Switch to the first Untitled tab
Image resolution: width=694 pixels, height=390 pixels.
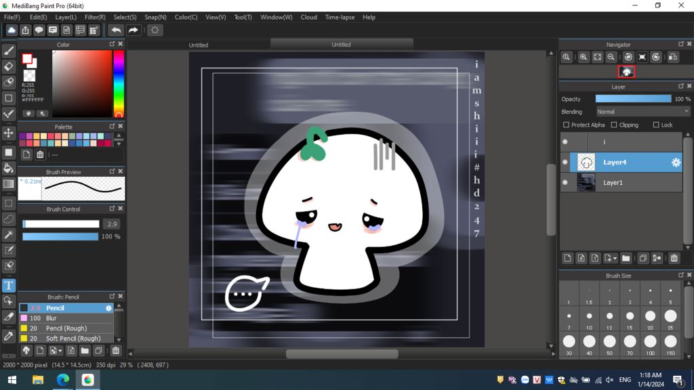(x=199, y=45)
